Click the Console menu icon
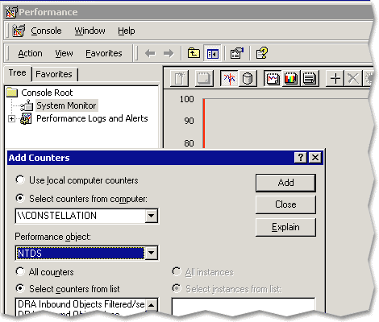This screenshot has width=379, height=322. coord(19,31)
